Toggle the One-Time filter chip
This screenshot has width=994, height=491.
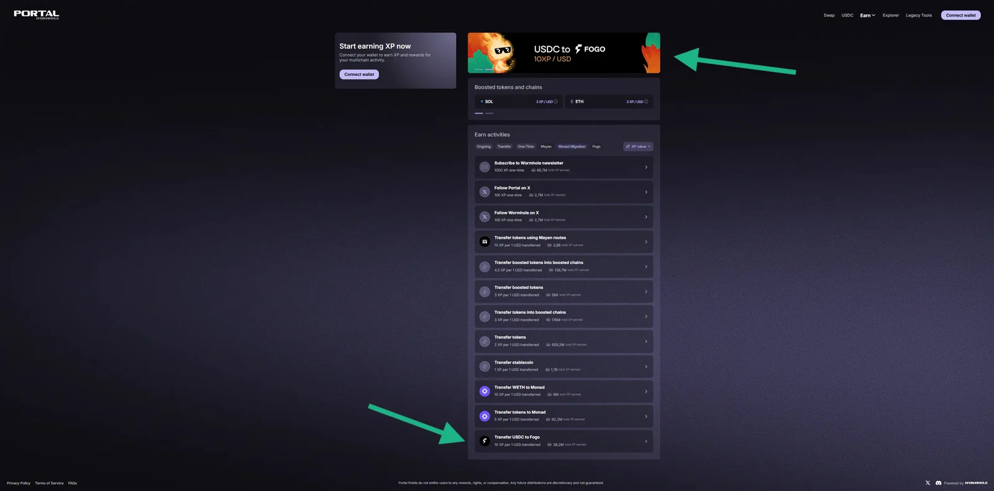point(526,147)
